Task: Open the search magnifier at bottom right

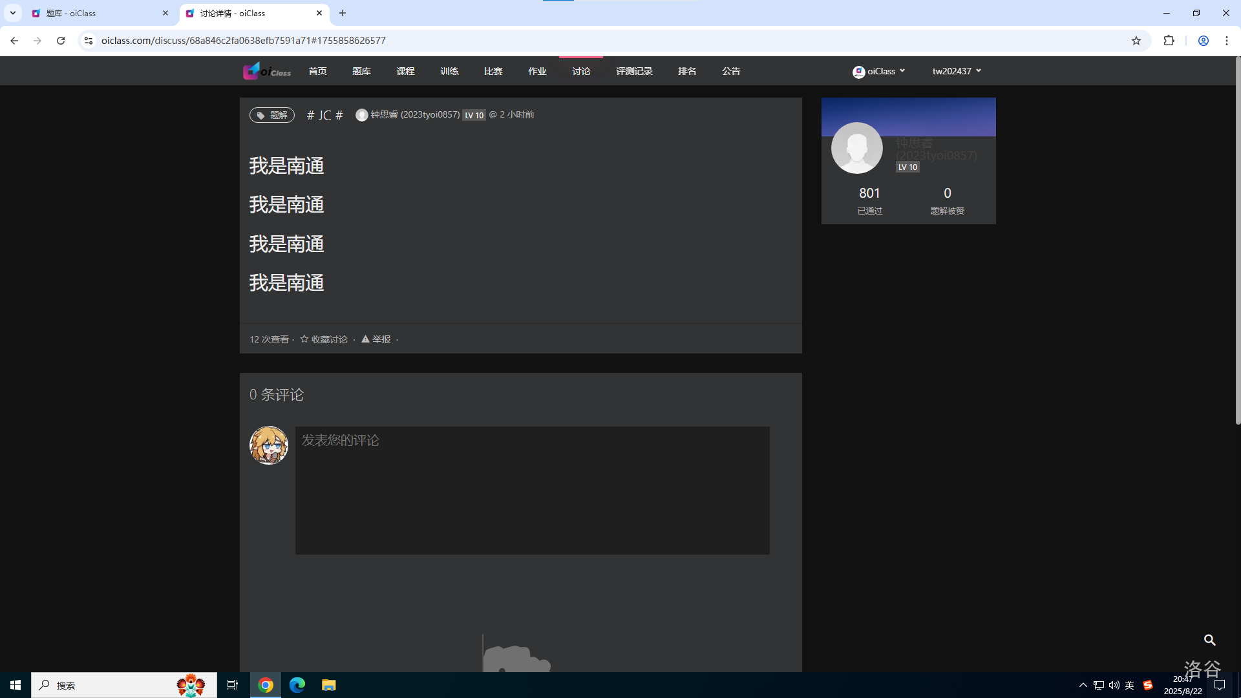Action: point(1210,640)
